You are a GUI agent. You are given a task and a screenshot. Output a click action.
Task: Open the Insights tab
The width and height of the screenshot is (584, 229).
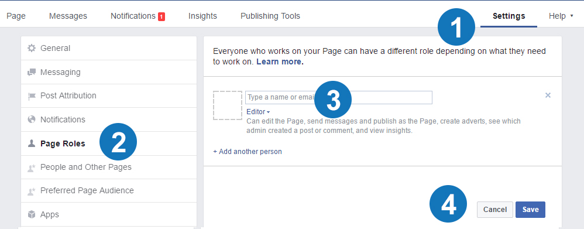[202, 16]
